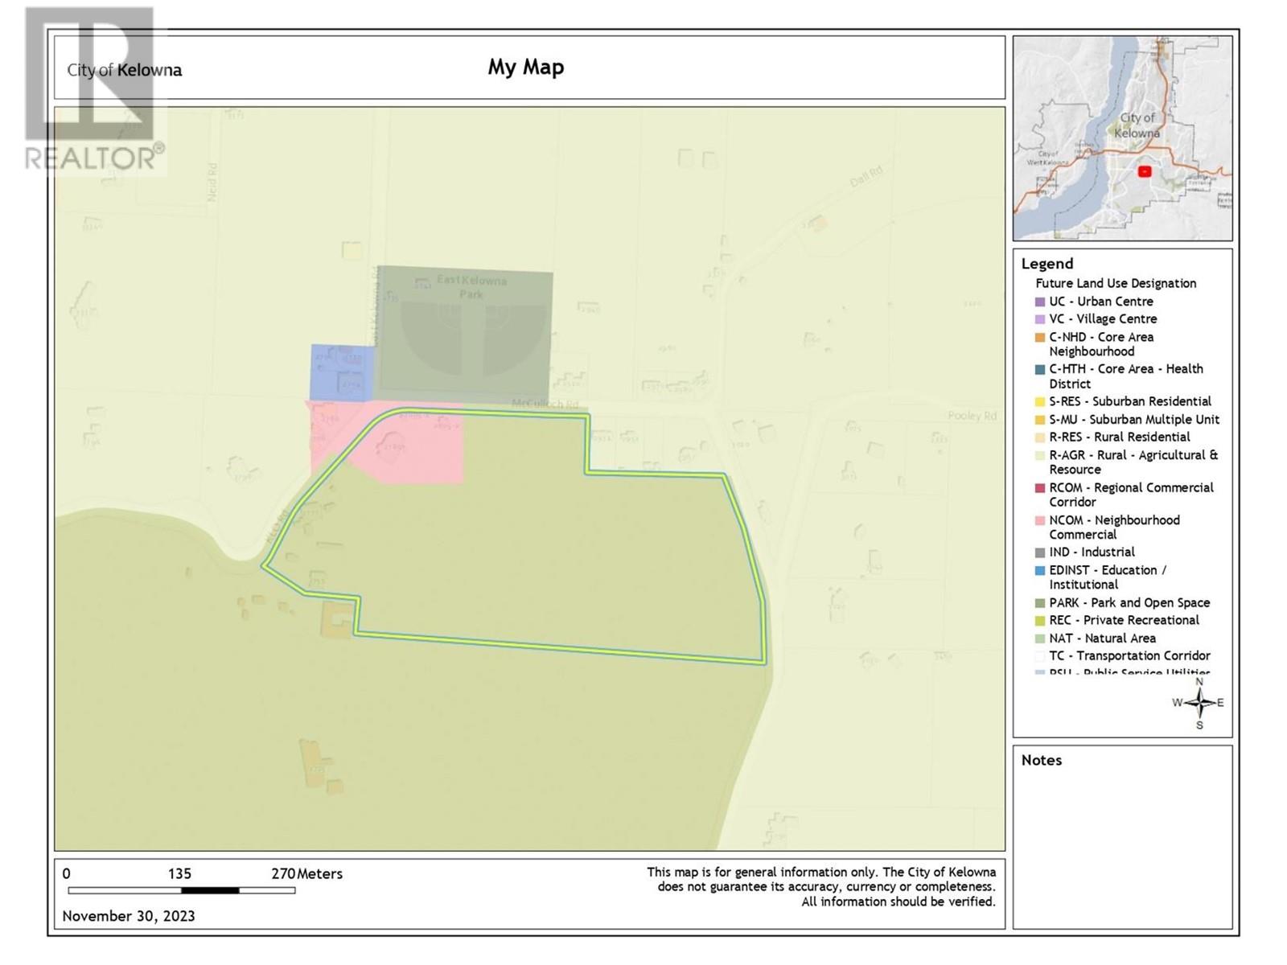Click the 'IND - Industrial' legend label
1287x965 pixels.
point(1092,552)
